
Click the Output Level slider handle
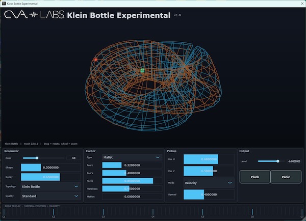pos(278,161)
